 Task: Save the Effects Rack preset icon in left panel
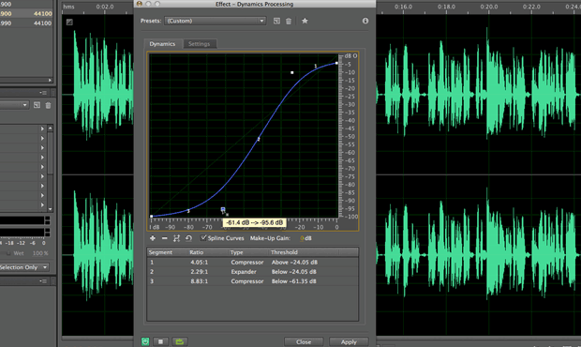click(37, 105)
